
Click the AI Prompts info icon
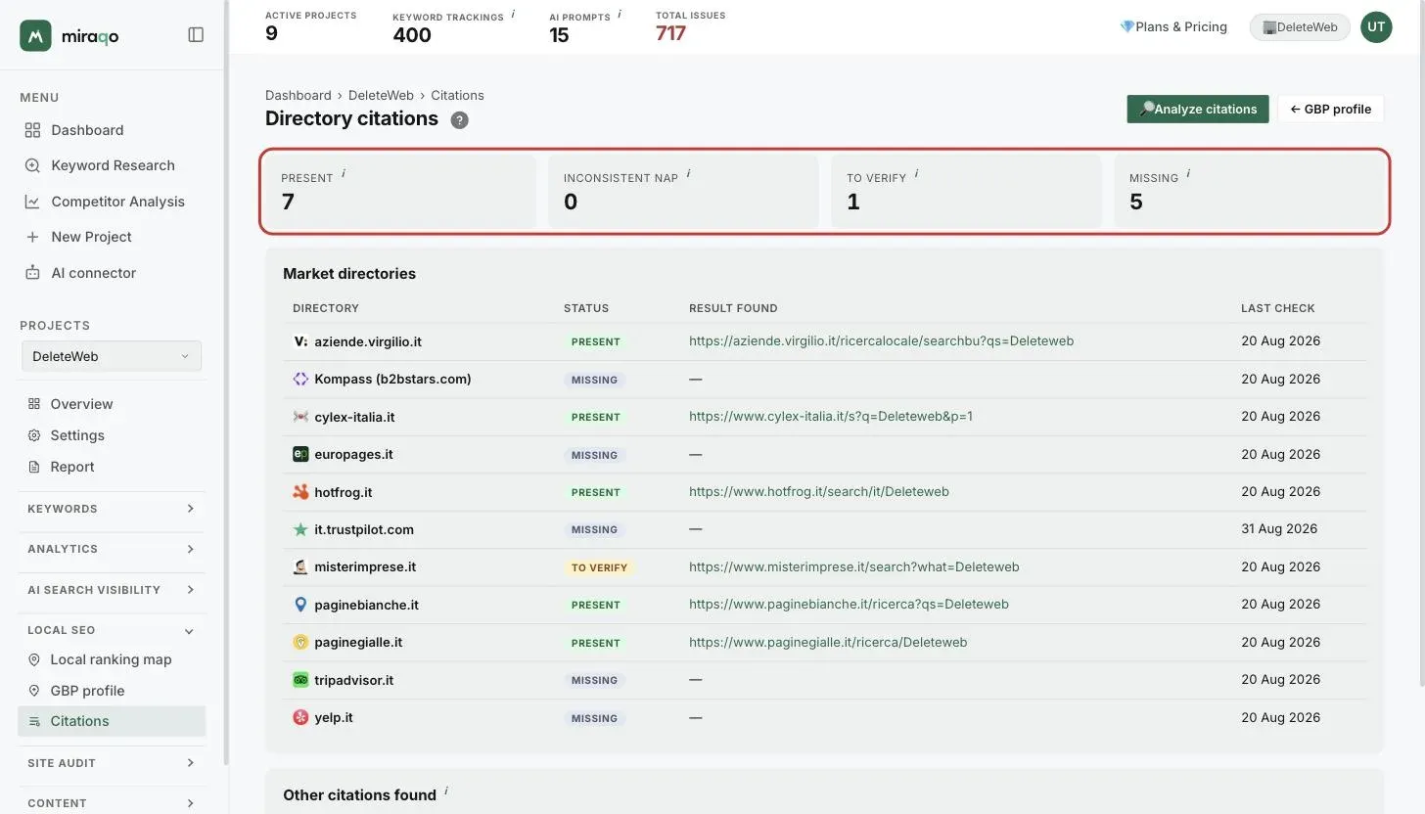[x=620, y=15]
